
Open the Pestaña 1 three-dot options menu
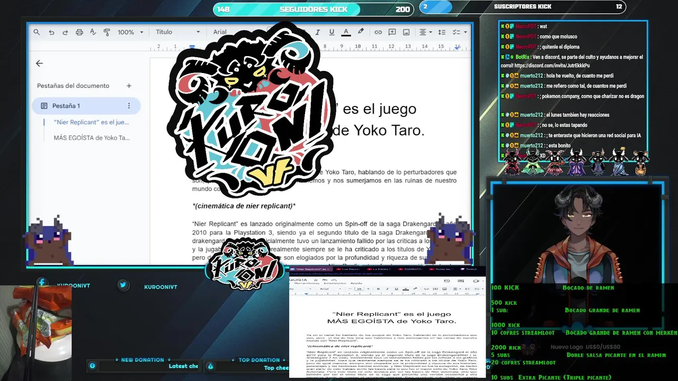point(129,106)
